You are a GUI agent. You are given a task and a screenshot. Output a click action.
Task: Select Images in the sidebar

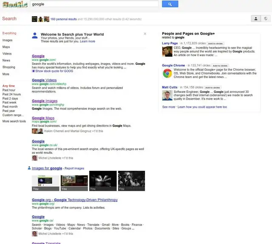(7, 40)
